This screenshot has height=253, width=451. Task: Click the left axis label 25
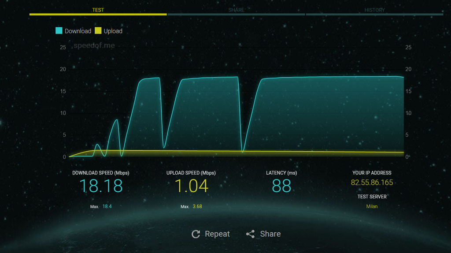(x=63, y=47)
